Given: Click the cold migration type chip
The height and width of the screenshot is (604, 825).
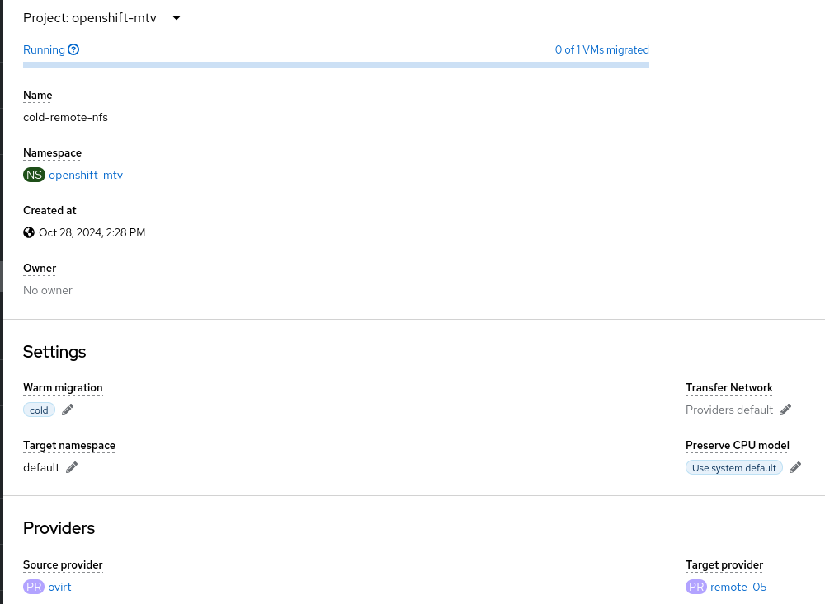Looking at the screenshot, I should tap(39, 410).
